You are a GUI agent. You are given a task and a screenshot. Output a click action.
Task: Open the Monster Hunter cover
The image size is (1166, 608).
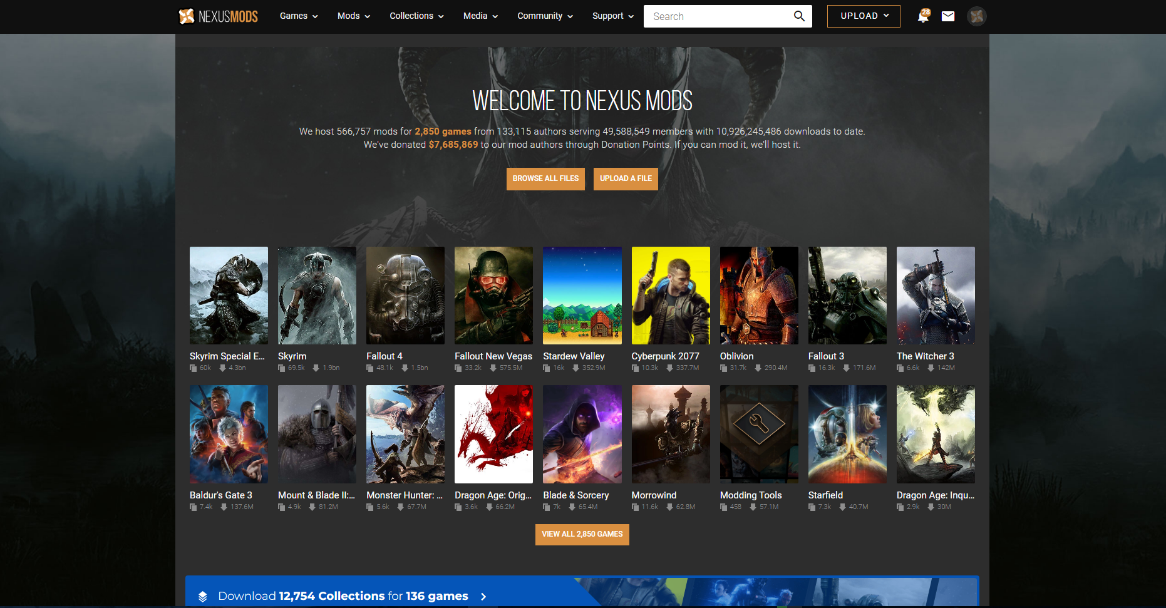coord(405,434)
